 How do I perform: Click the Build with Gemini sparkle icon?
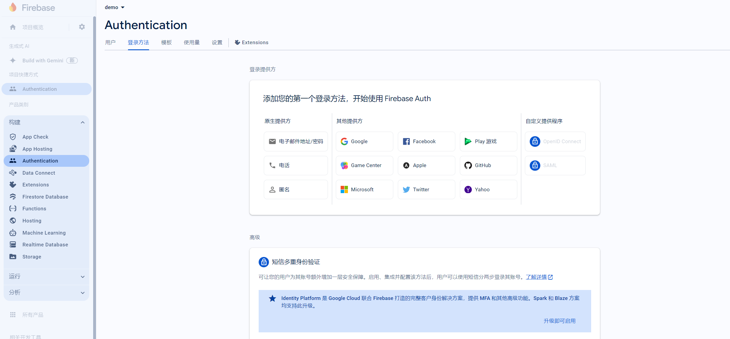13,61
